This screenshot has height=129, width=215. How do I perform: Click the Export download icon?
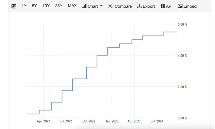(x=139, y=6)
